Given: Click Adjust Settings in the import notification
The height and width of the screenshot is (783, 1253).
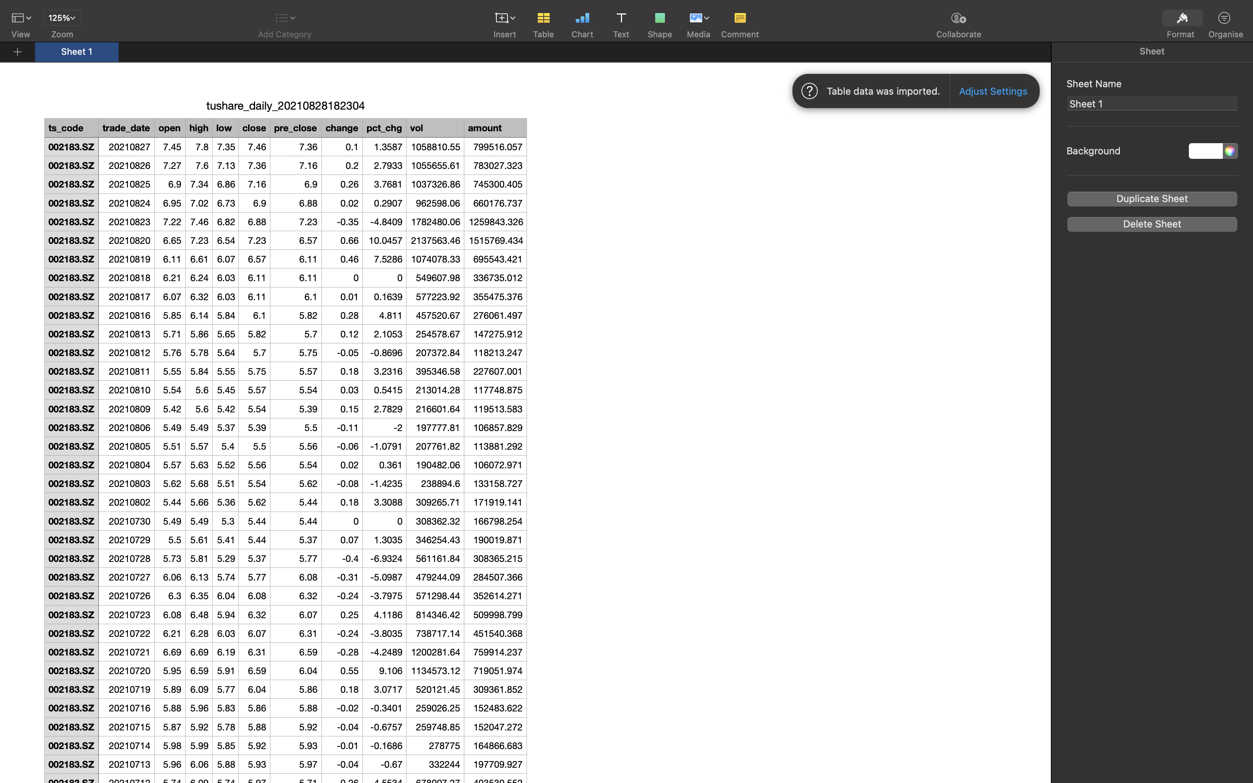Looking at the screenshot, I should 993,91.
